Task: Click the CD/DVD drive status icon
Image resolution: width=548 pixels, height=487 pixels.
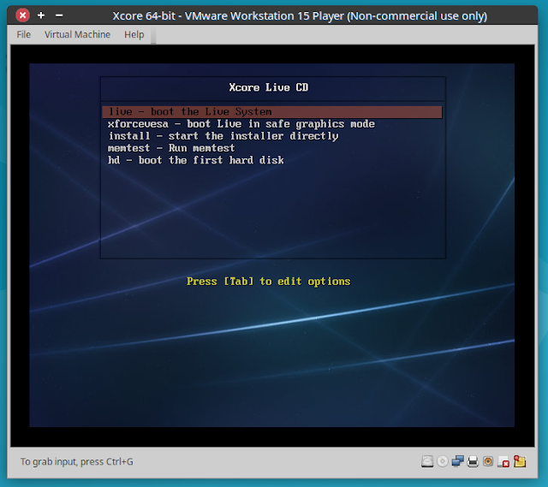Action: pos(443,461)
